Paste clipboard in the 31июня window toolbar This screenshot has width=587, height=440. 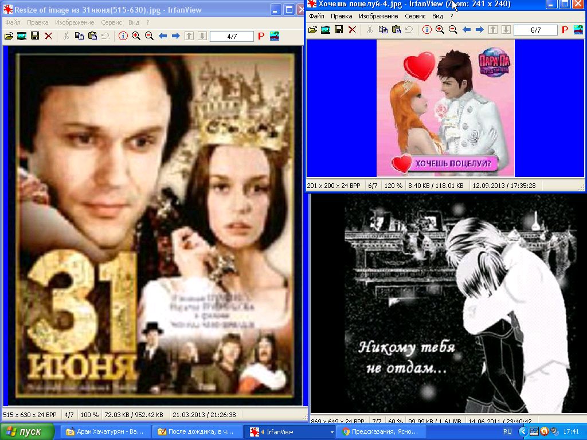point(92,36)
